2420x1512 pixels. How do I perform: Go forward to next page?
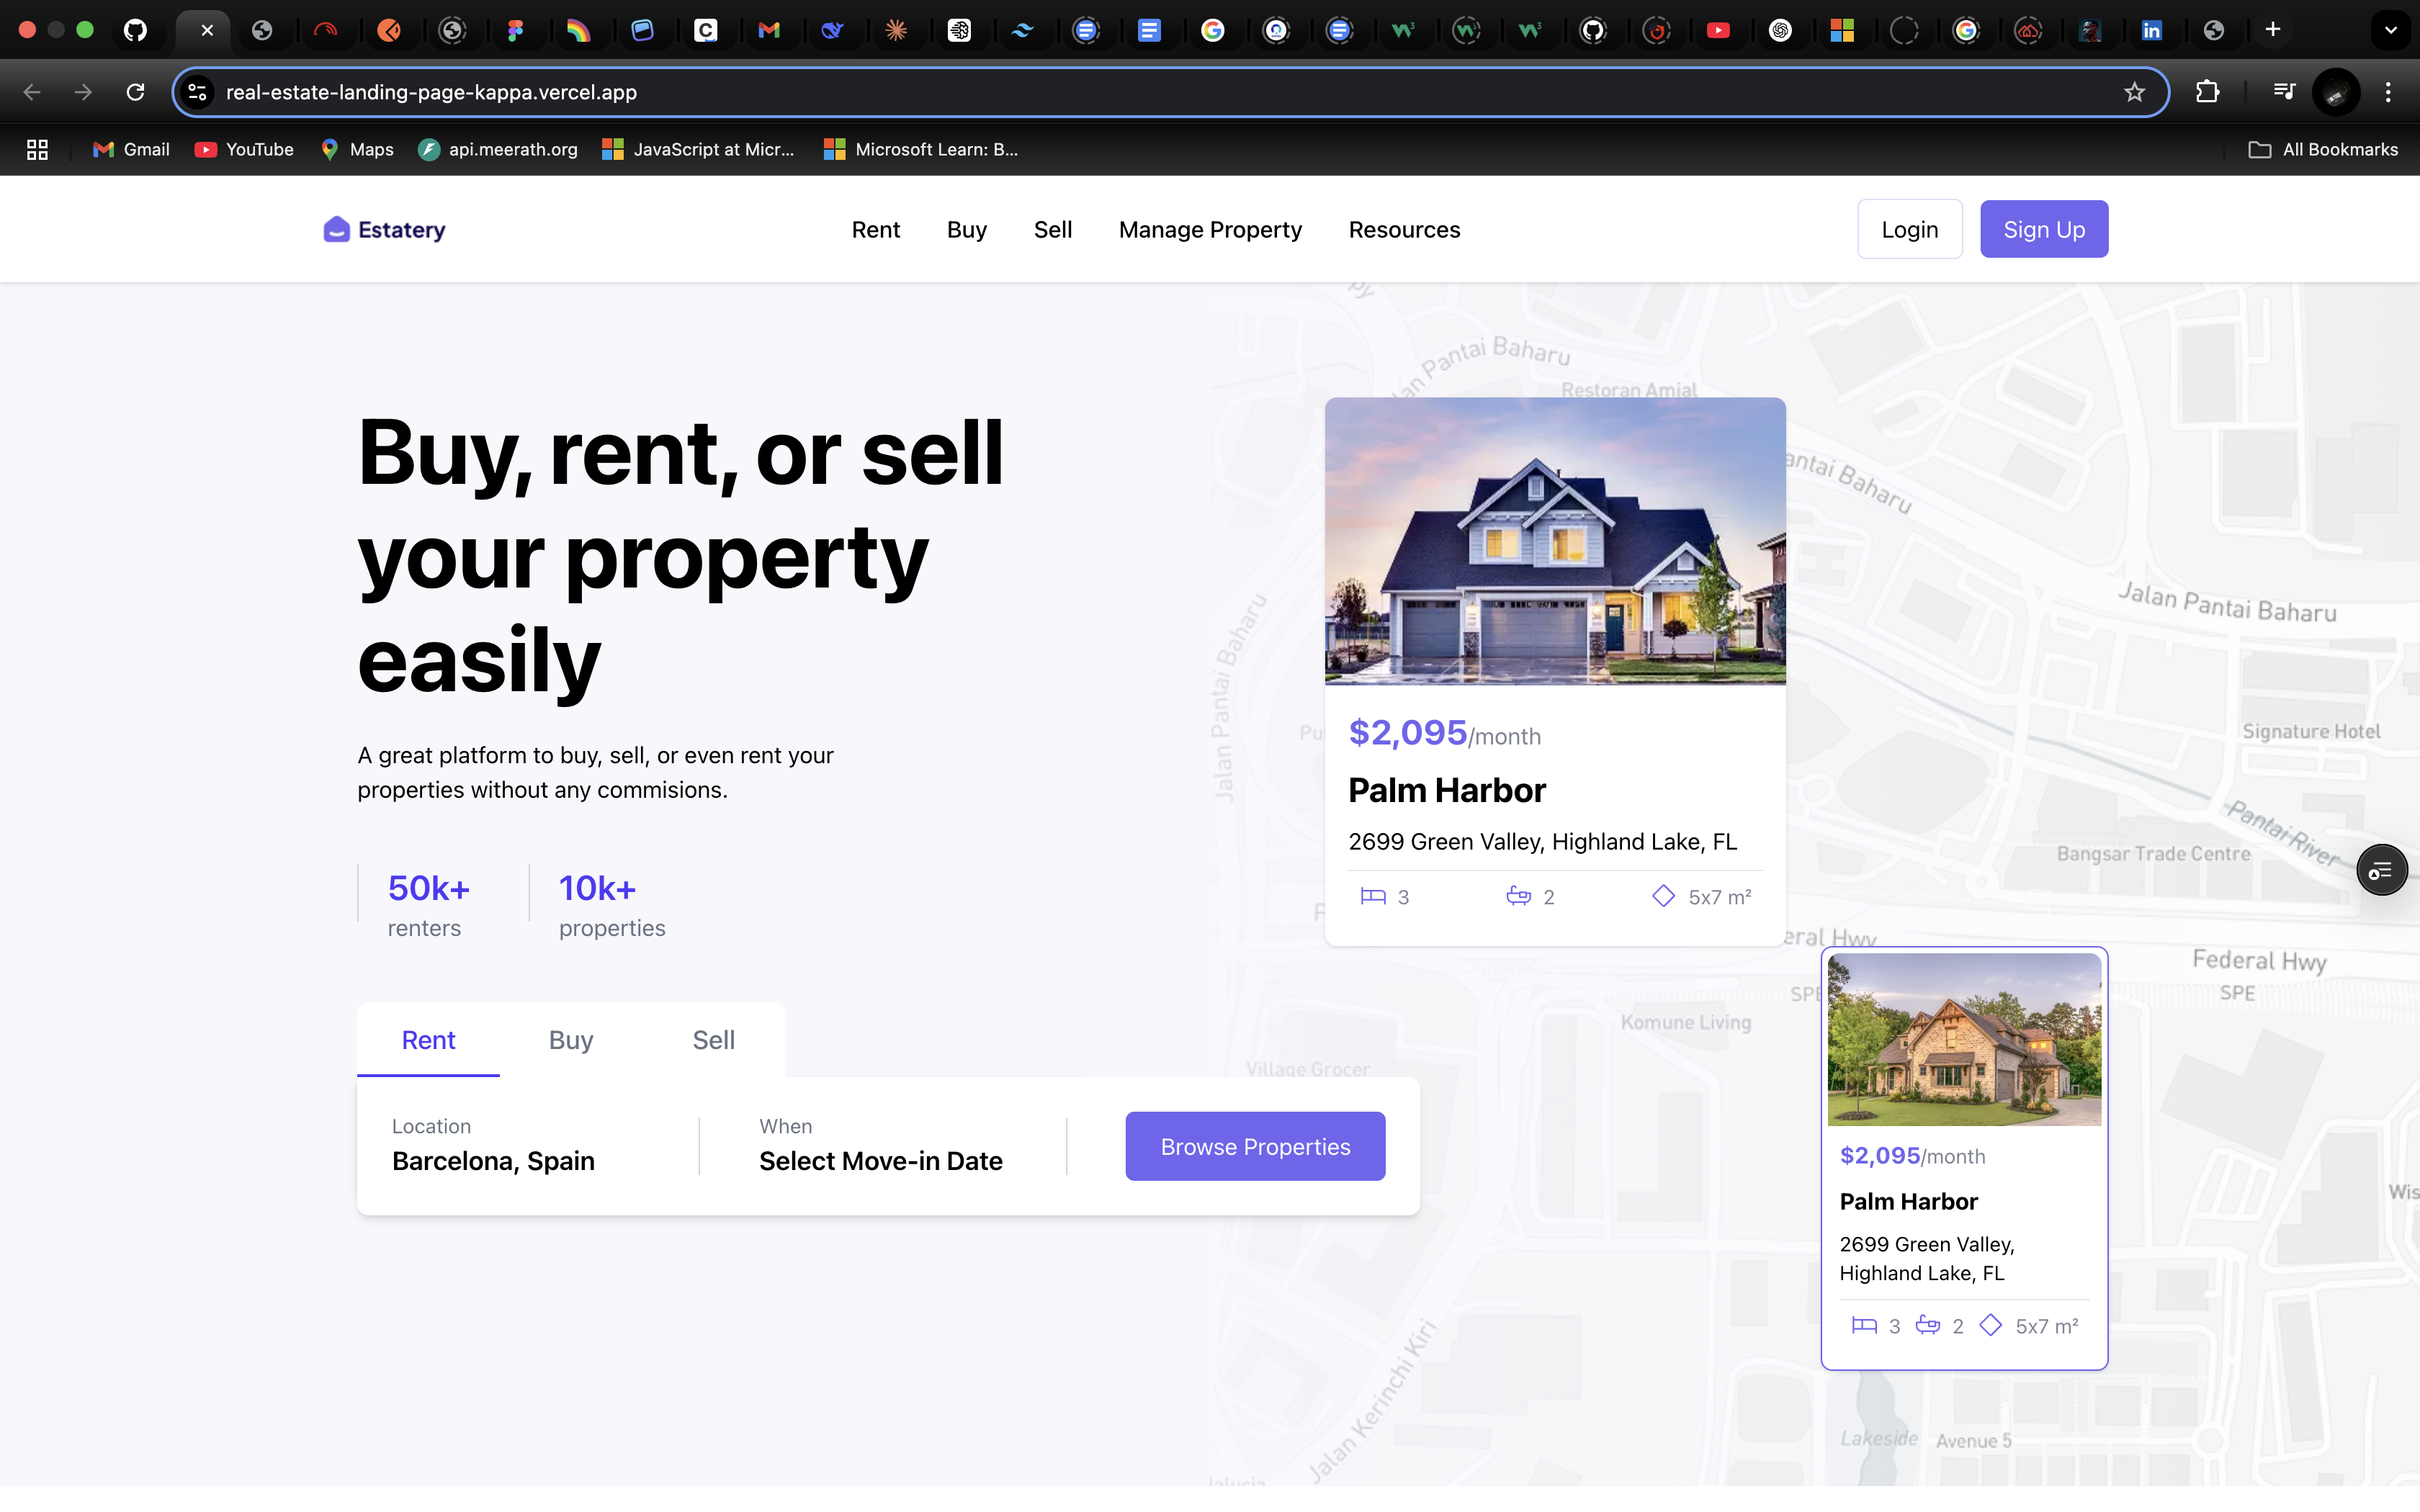84,92
